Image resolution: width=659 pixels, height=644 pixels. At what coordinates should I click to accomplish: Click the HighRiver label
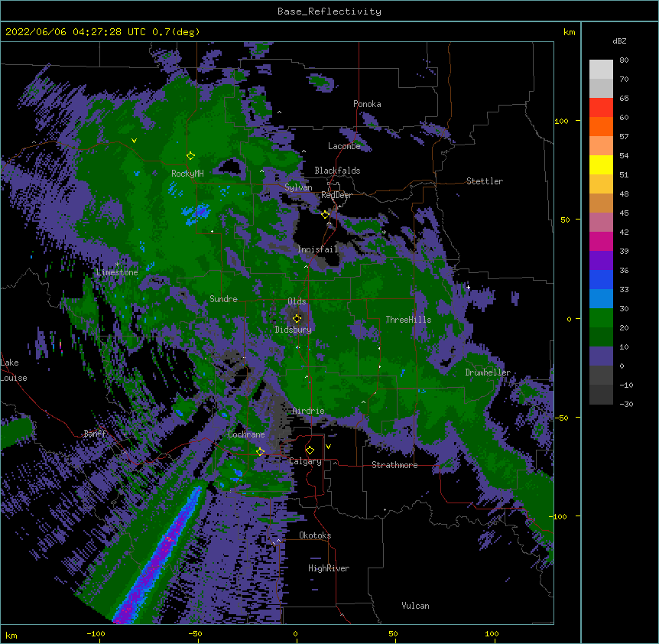329,568
